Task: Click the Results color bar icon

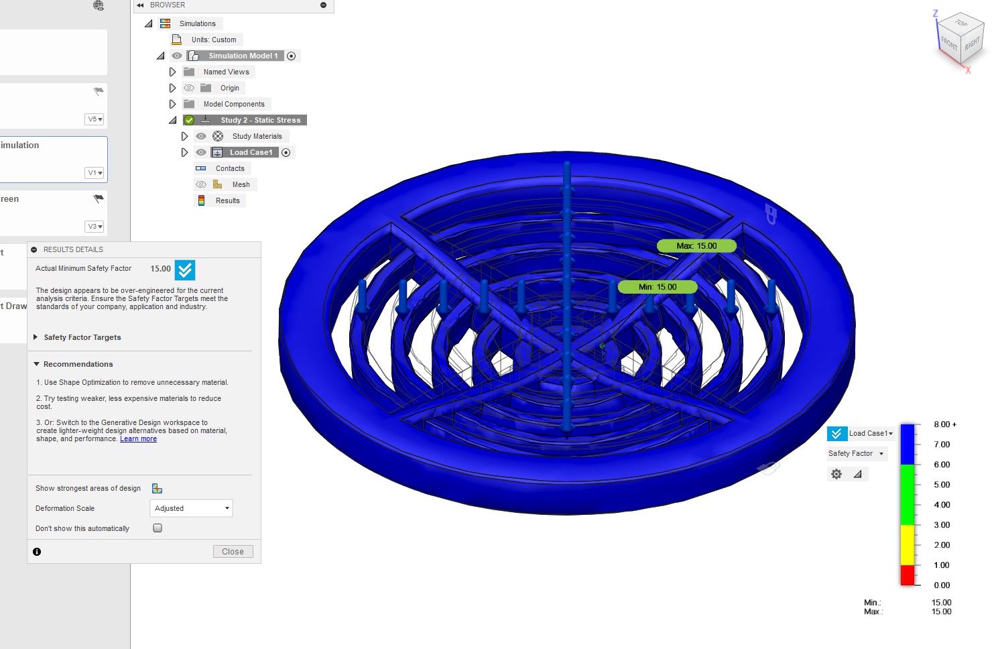Action: (x=201, y=200)
